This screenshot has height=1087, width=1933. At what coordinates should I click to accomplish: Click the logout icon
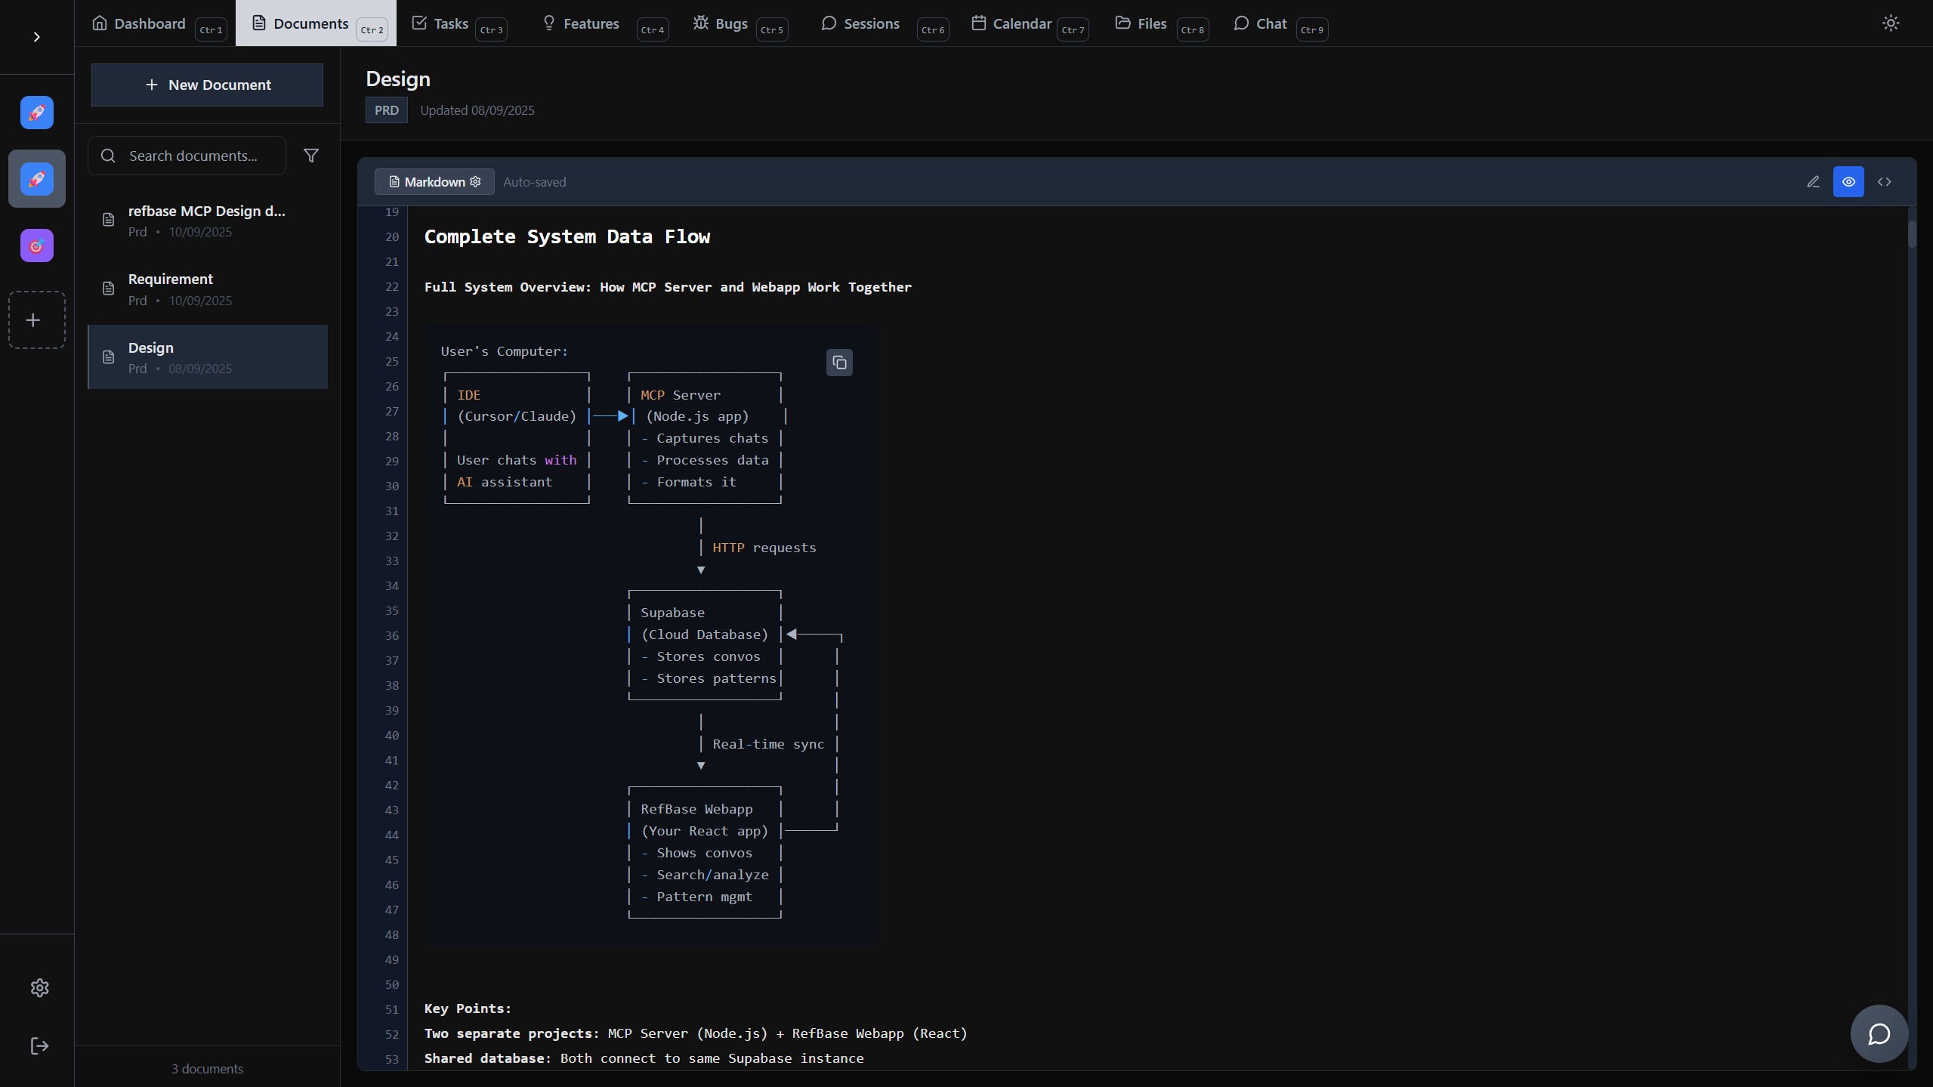point(39,1045)
